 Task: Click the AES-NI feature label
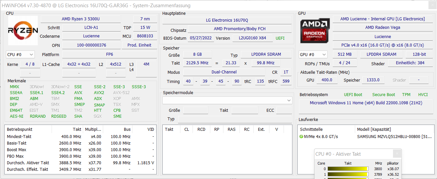coord(16,116)
